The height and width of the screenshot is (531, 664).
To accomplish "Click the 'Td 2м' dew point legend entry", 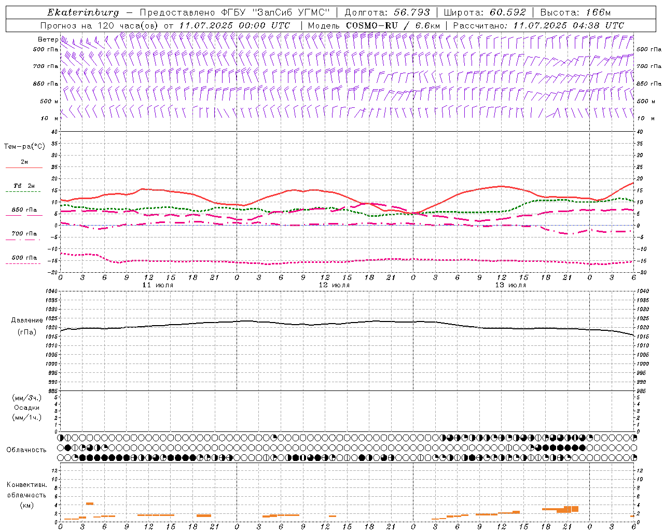I will pos(24,186).
